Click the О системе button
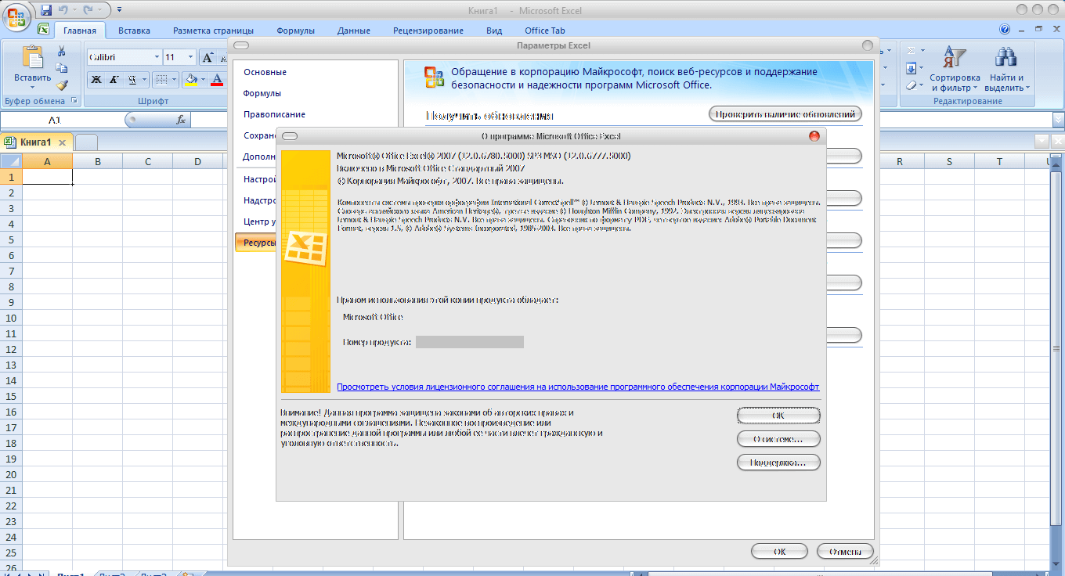The image size is (1065, 576). click(778, 439)
